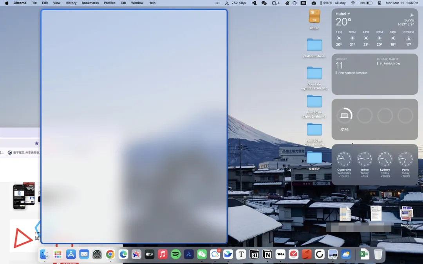
Task: Open the Notion app in the dock
Action: (268, 254)
